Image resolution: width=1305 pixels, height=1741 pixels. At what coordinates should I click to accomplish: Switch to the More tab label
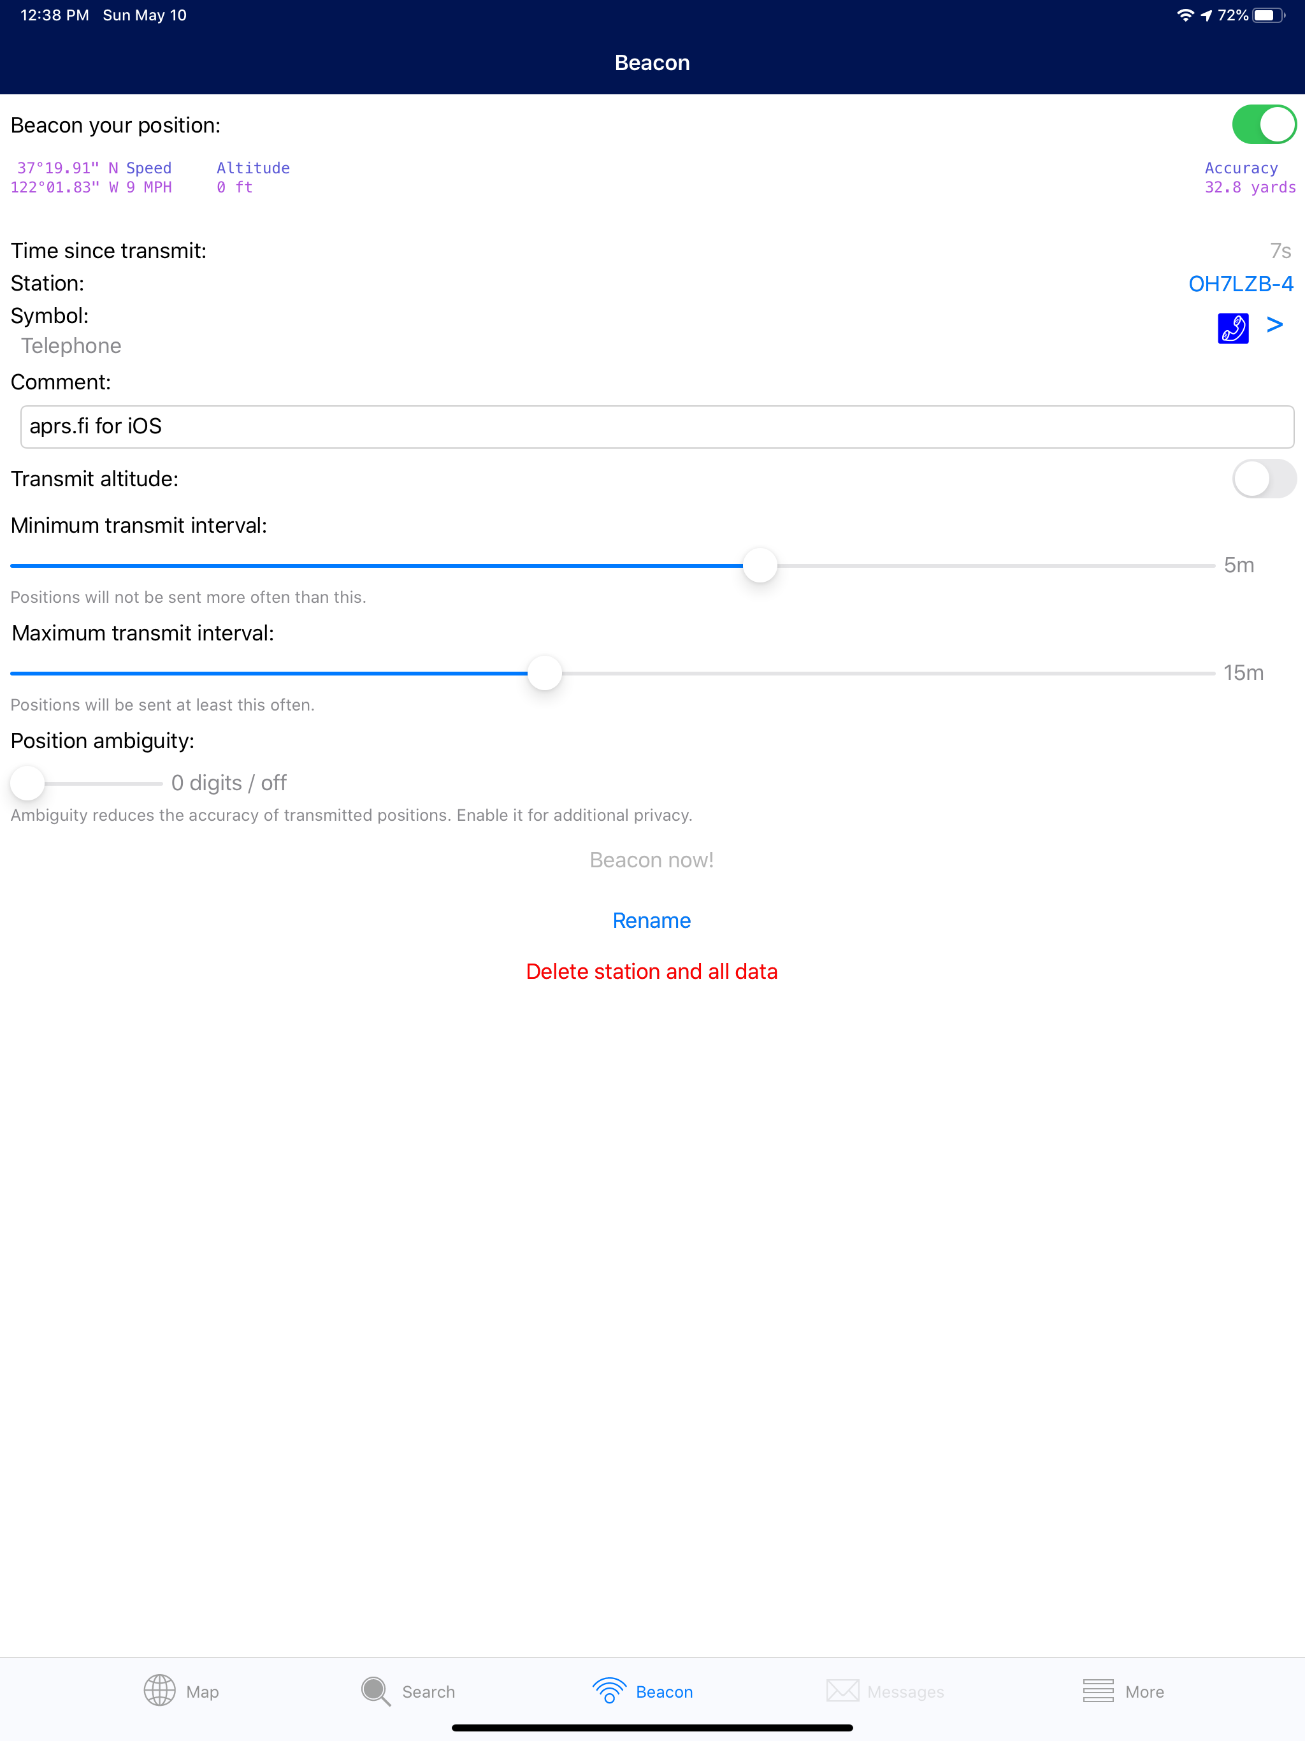(x=1144, y=1692)
